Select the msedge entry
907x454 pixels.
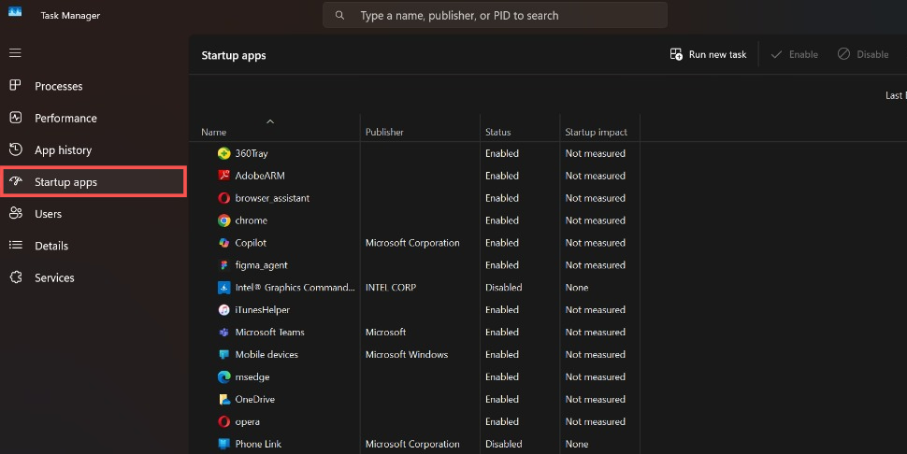[x=252, y=377]
